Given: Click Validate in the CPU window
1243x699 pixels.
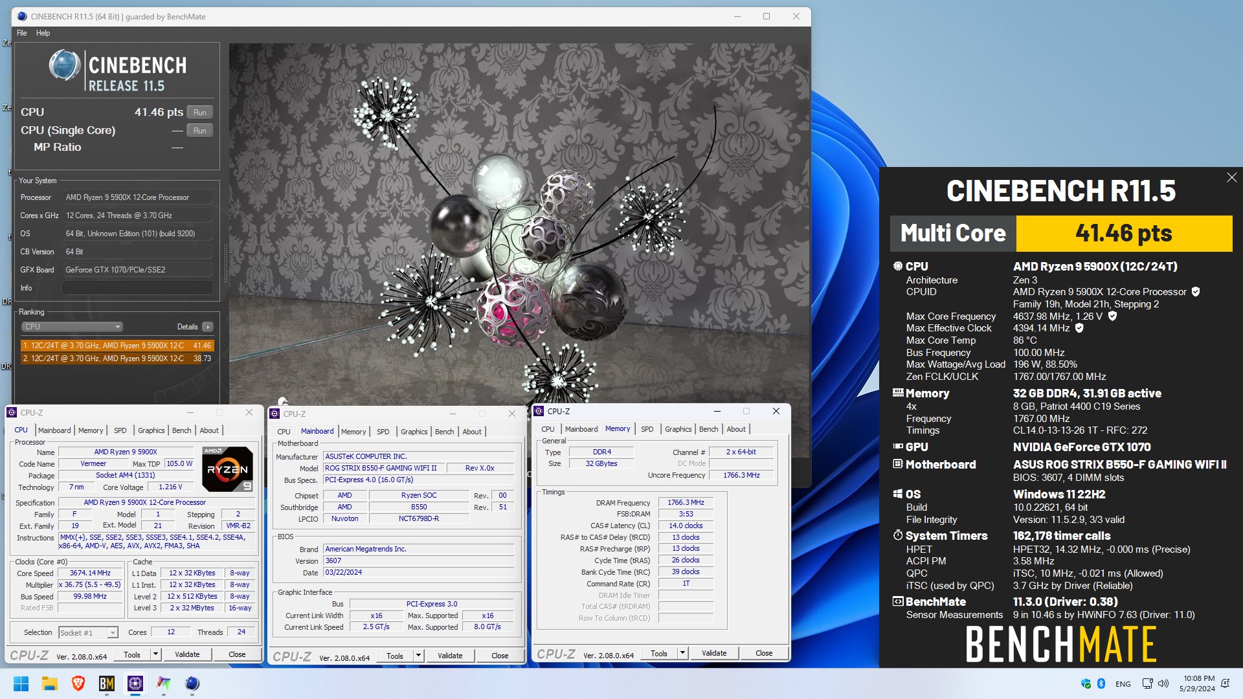Looking at the screenshot, I should 187,654.
